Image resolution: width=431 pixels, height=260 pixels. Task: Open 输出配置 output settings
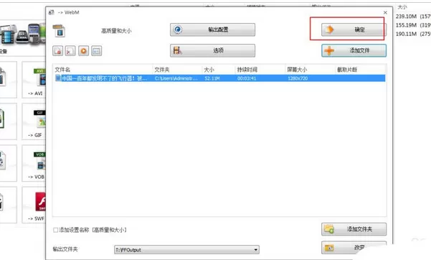click(212, 29)
